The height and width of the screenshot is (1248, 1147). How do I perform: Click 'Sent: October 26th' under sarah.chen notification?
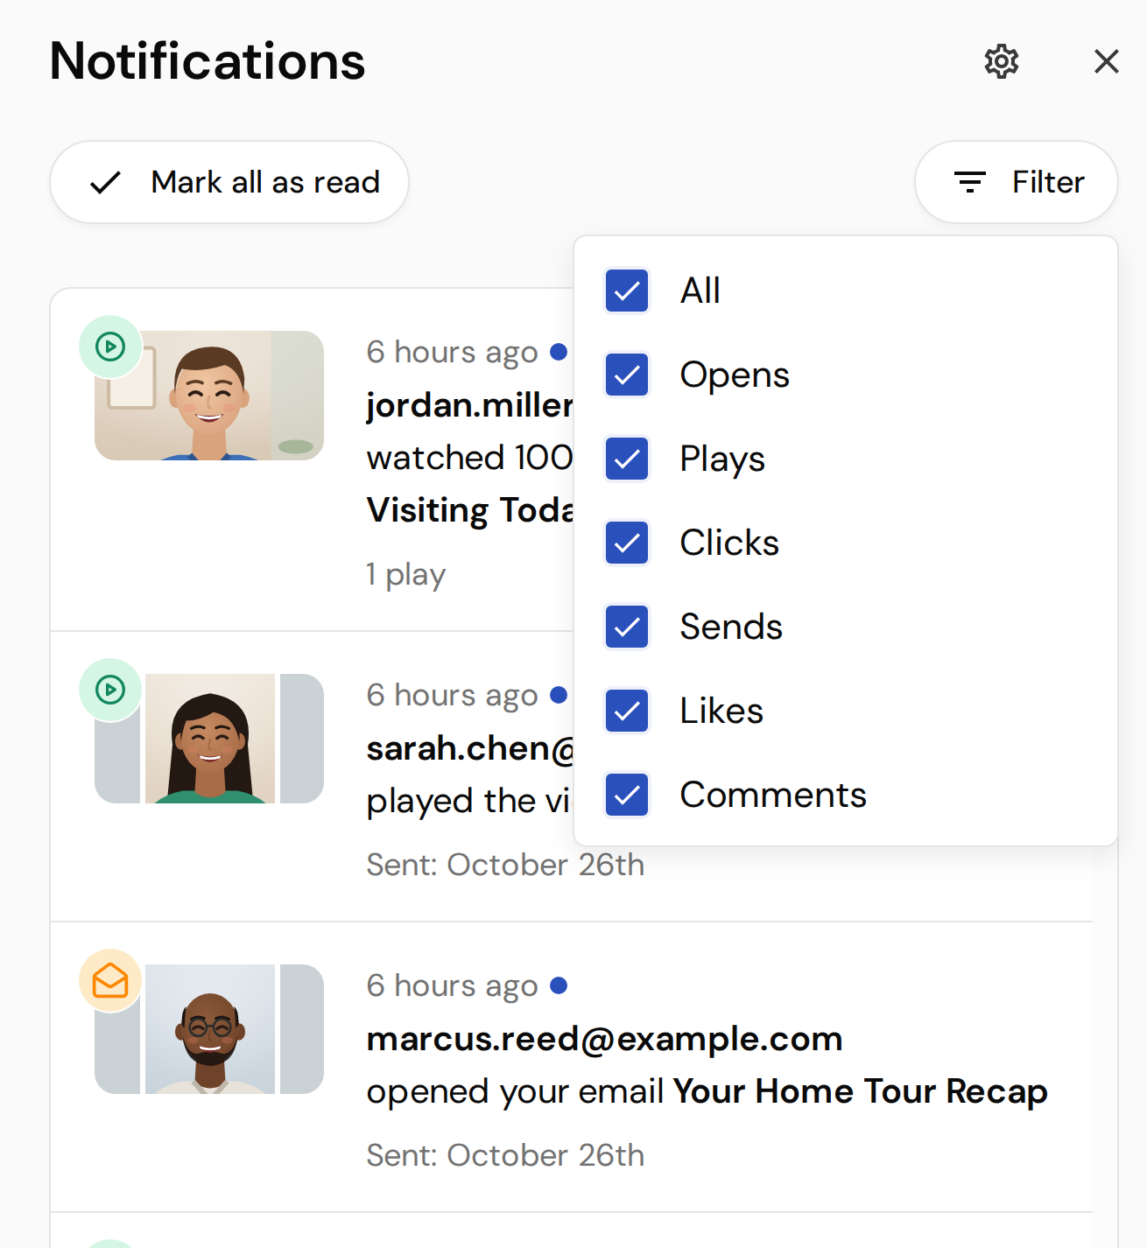[505, 865]
